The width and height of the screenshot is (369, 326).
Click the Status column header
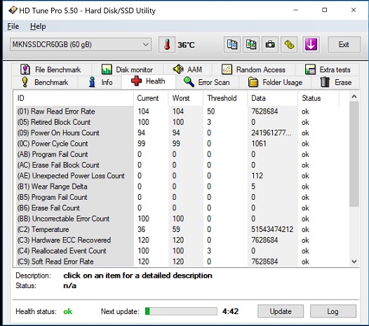[318, 98]
